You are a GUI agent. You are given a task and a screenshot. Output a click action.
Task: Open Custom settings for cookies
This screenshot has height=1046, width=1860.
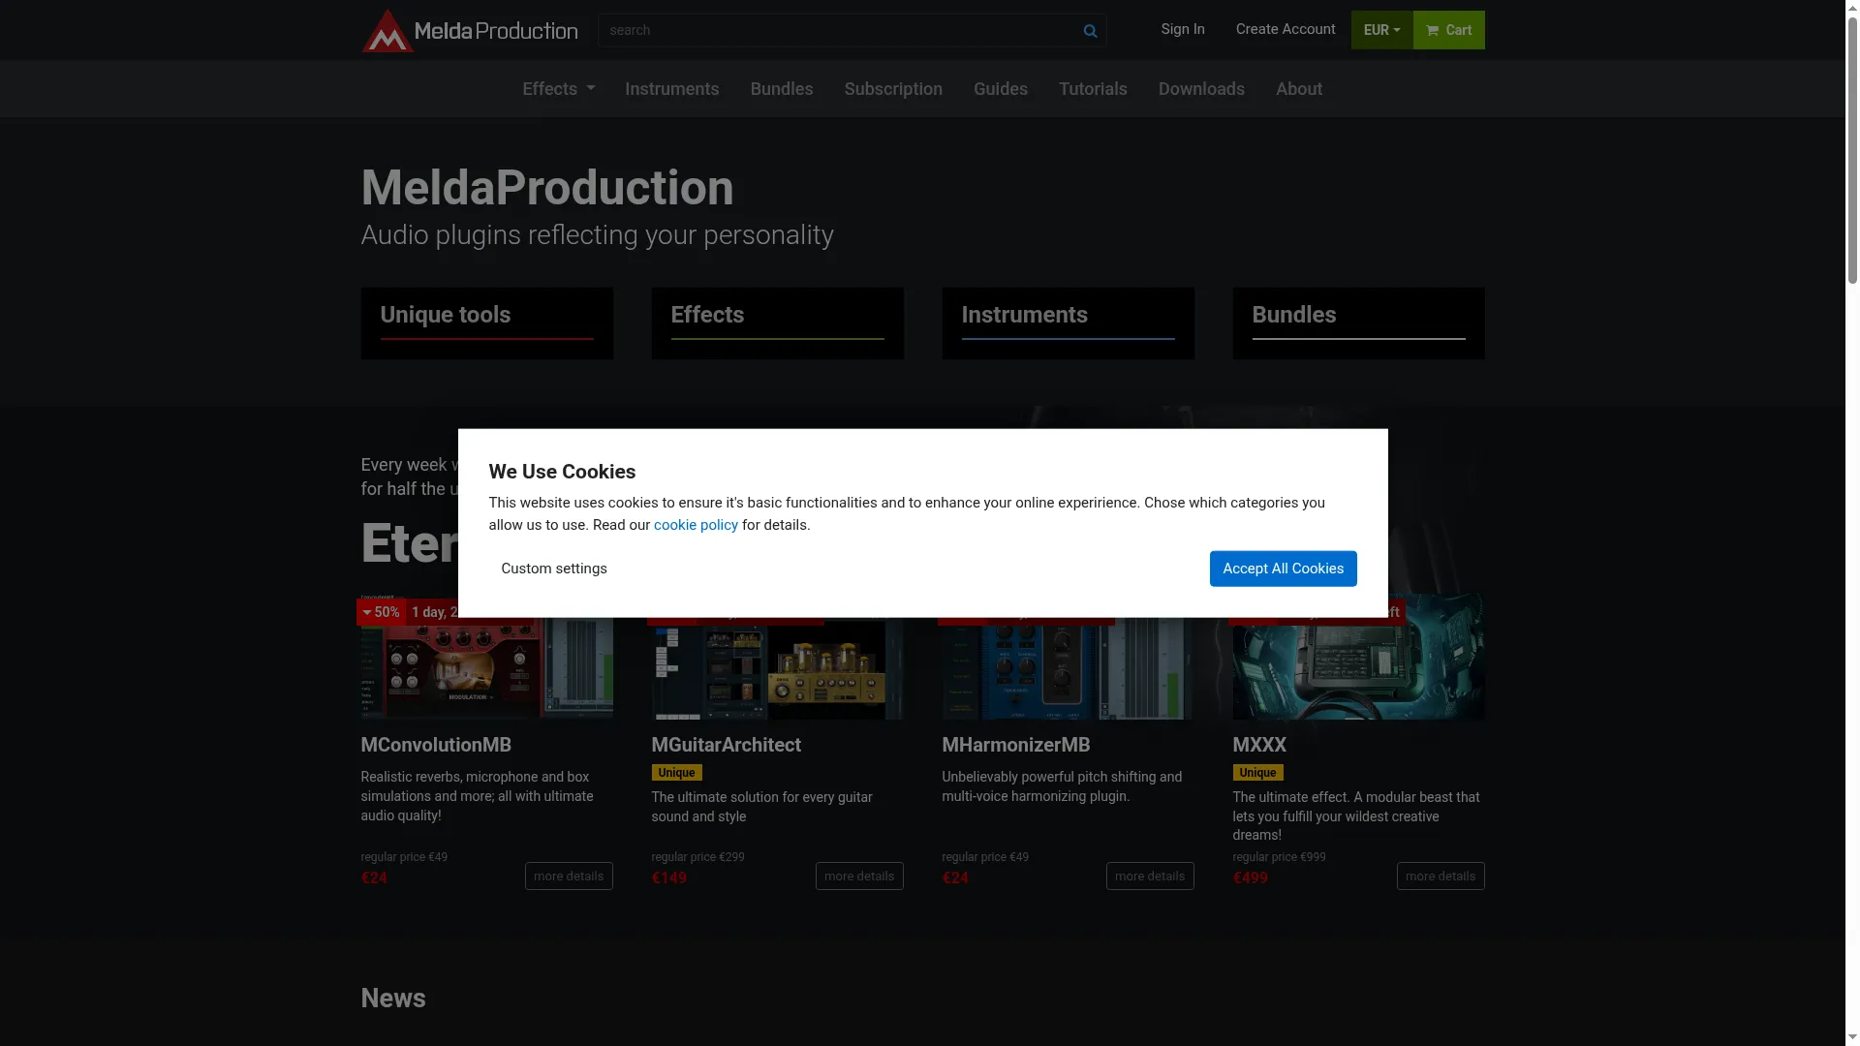(x=553, y=569)
